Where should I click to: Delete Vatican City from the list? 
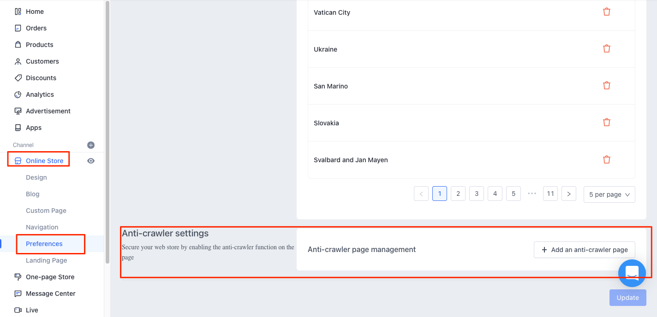(x=606, y=12)
